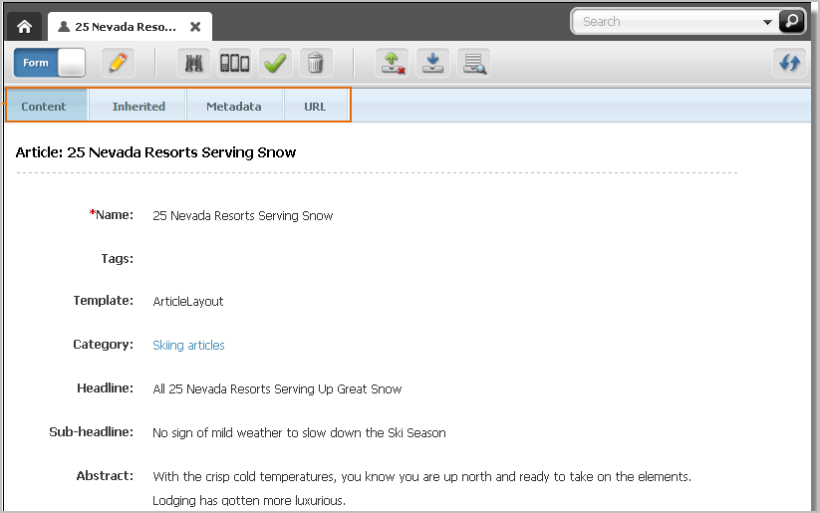Click the binoculars Inspect icon
Screen dimensions: 820x513
[193, 64]
